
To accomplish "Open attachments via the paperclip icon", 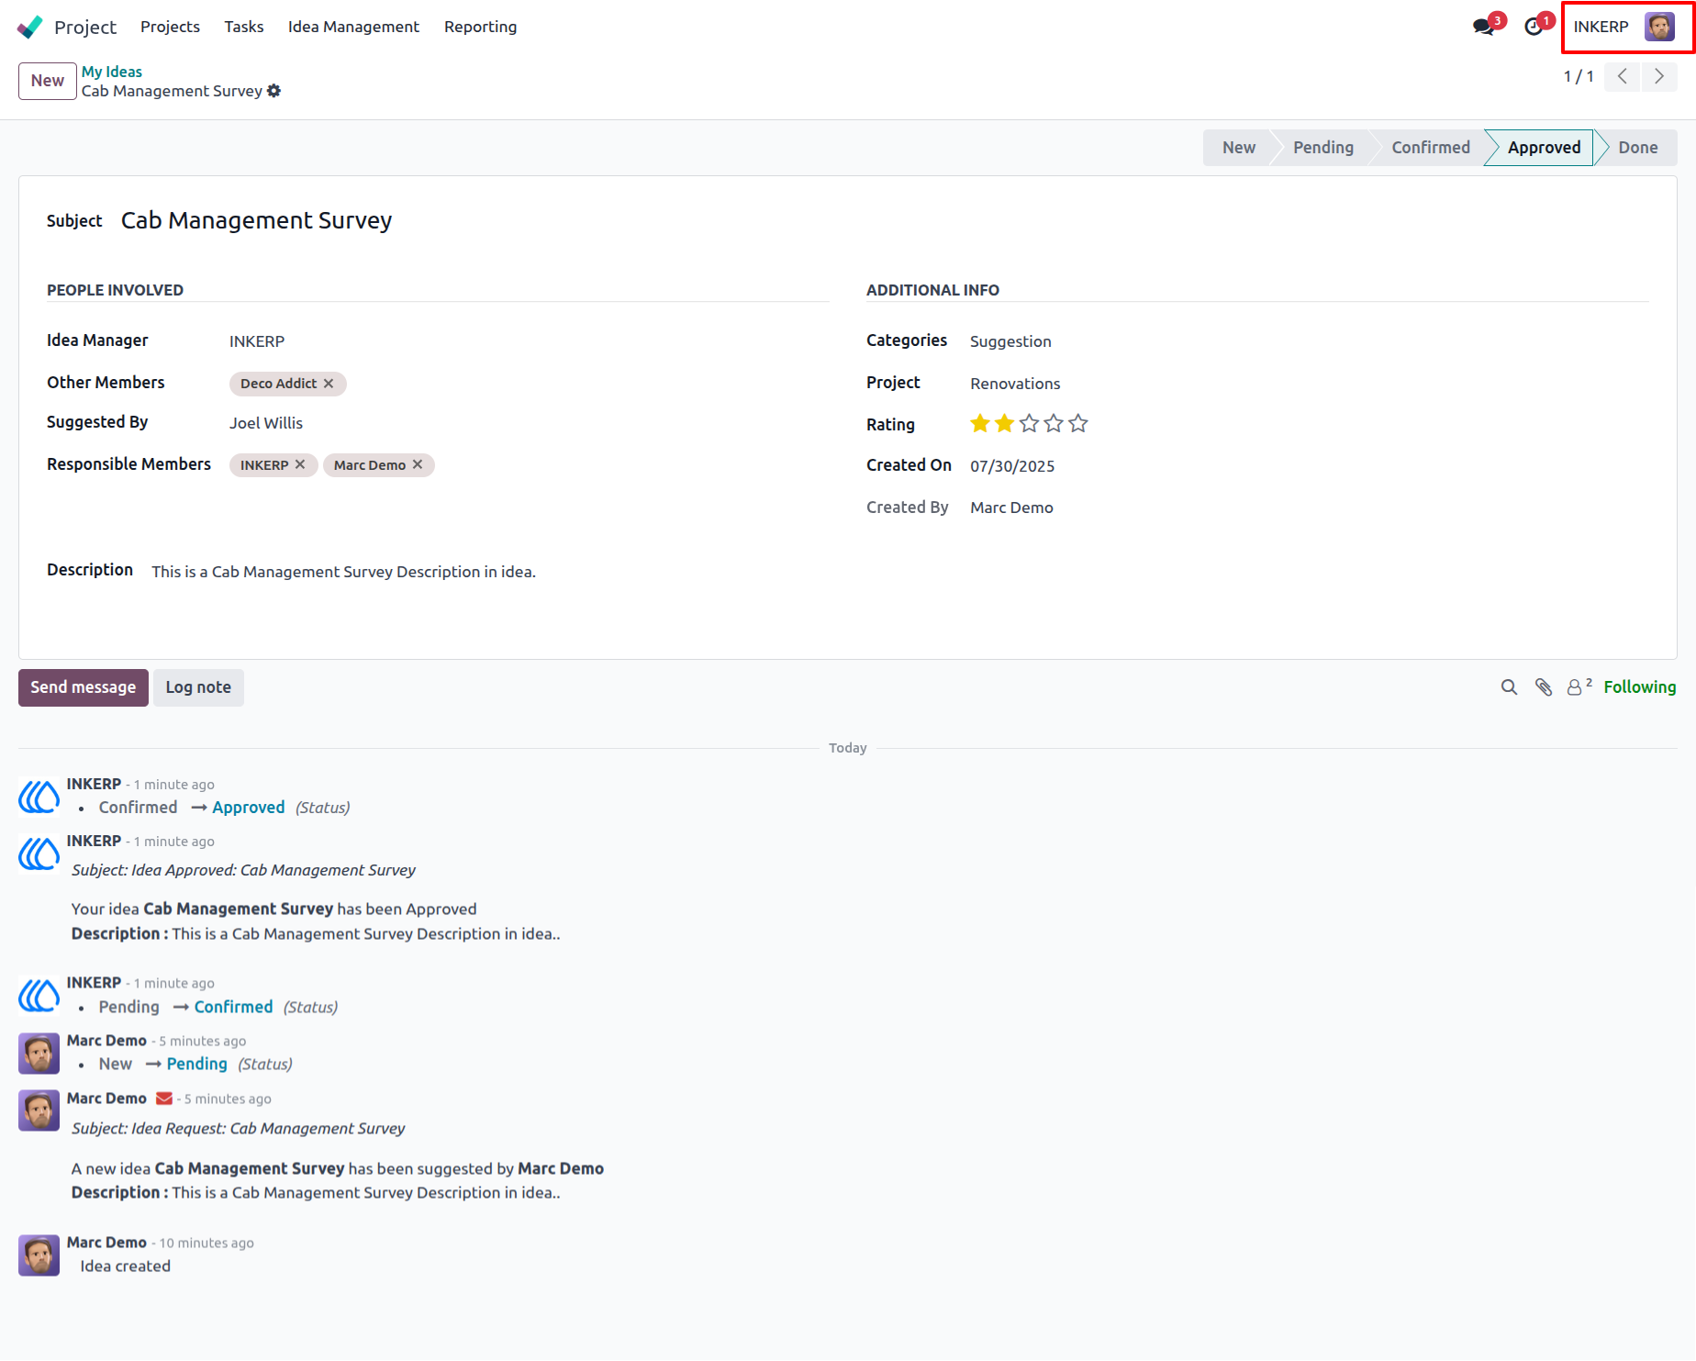I will pos(1544,687).
